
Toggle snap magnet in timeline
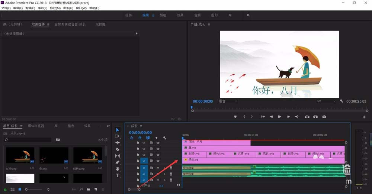[x=140, y=138]
